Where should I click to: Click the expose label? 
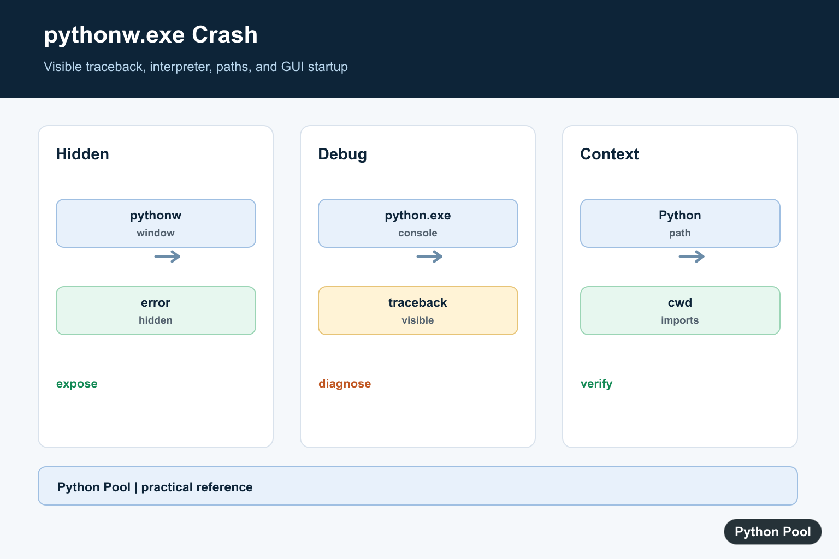click(77, 384)
